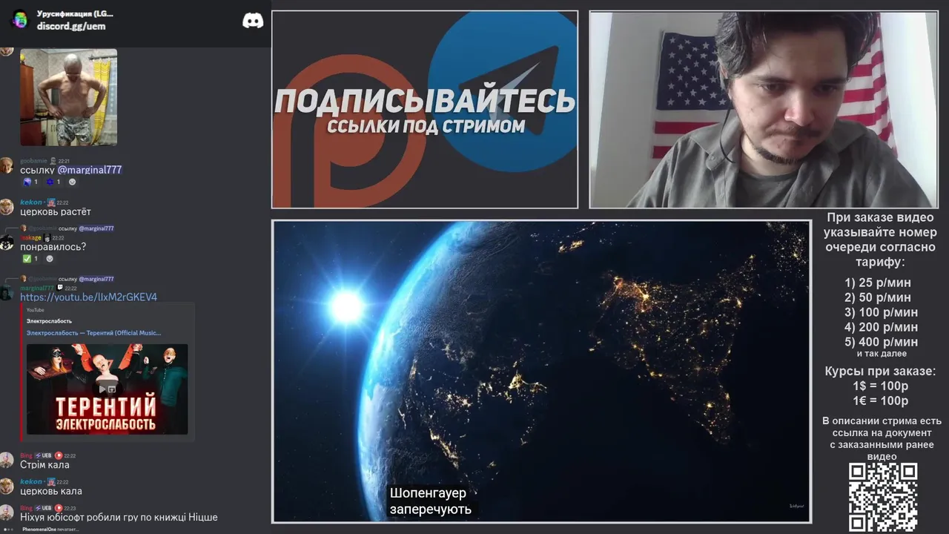Click the QR code under the price list
949x534 pixels.
coord(882,498)
